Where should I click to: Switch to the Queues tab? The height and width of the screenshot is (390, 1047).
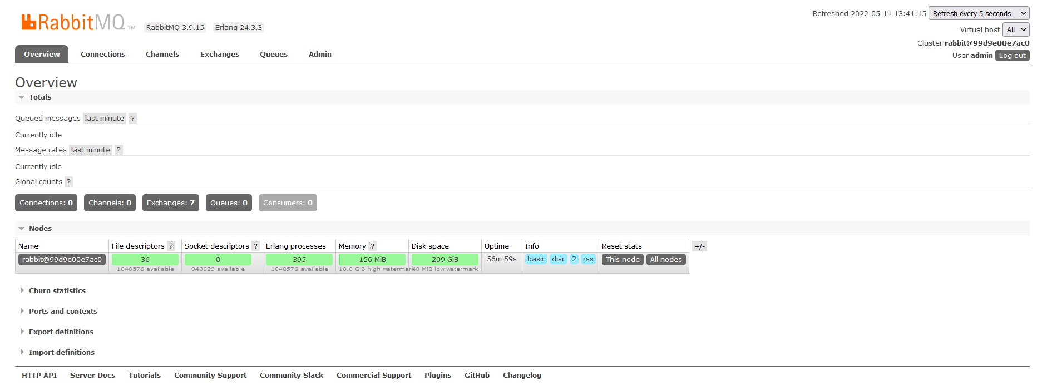[274, 55]
